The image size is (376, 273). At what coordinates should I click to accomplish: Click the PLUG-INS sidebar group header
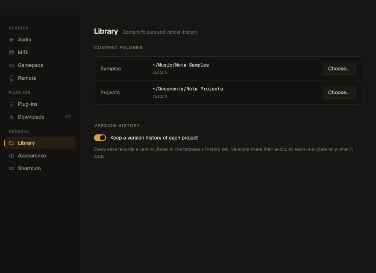19,93
